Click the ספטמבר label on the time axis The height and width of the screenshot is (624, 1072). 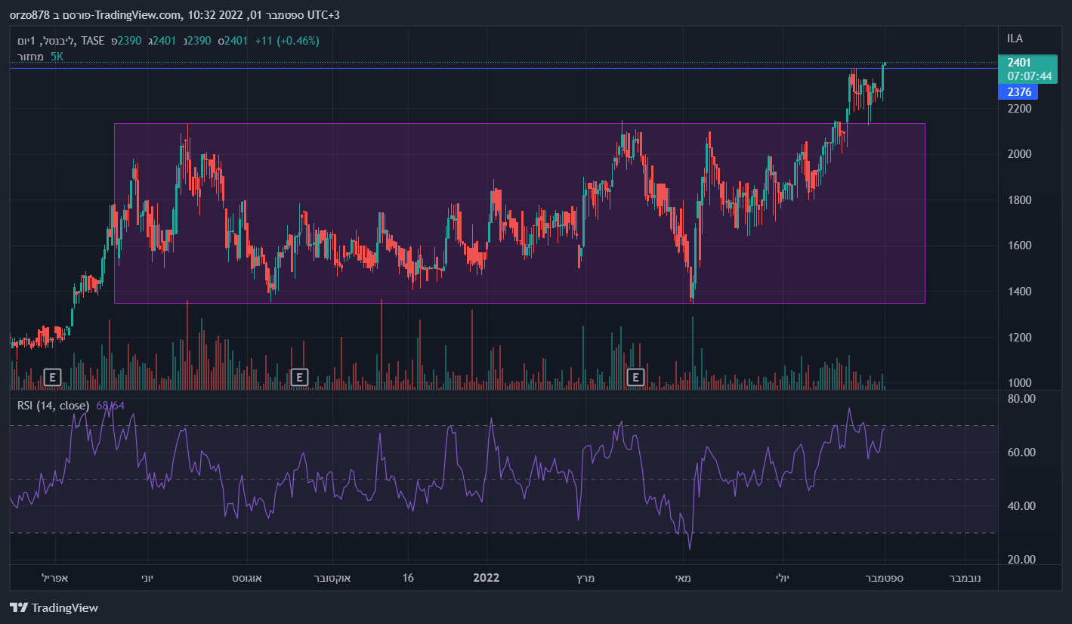pyautogui.click(x=885, y=578)
